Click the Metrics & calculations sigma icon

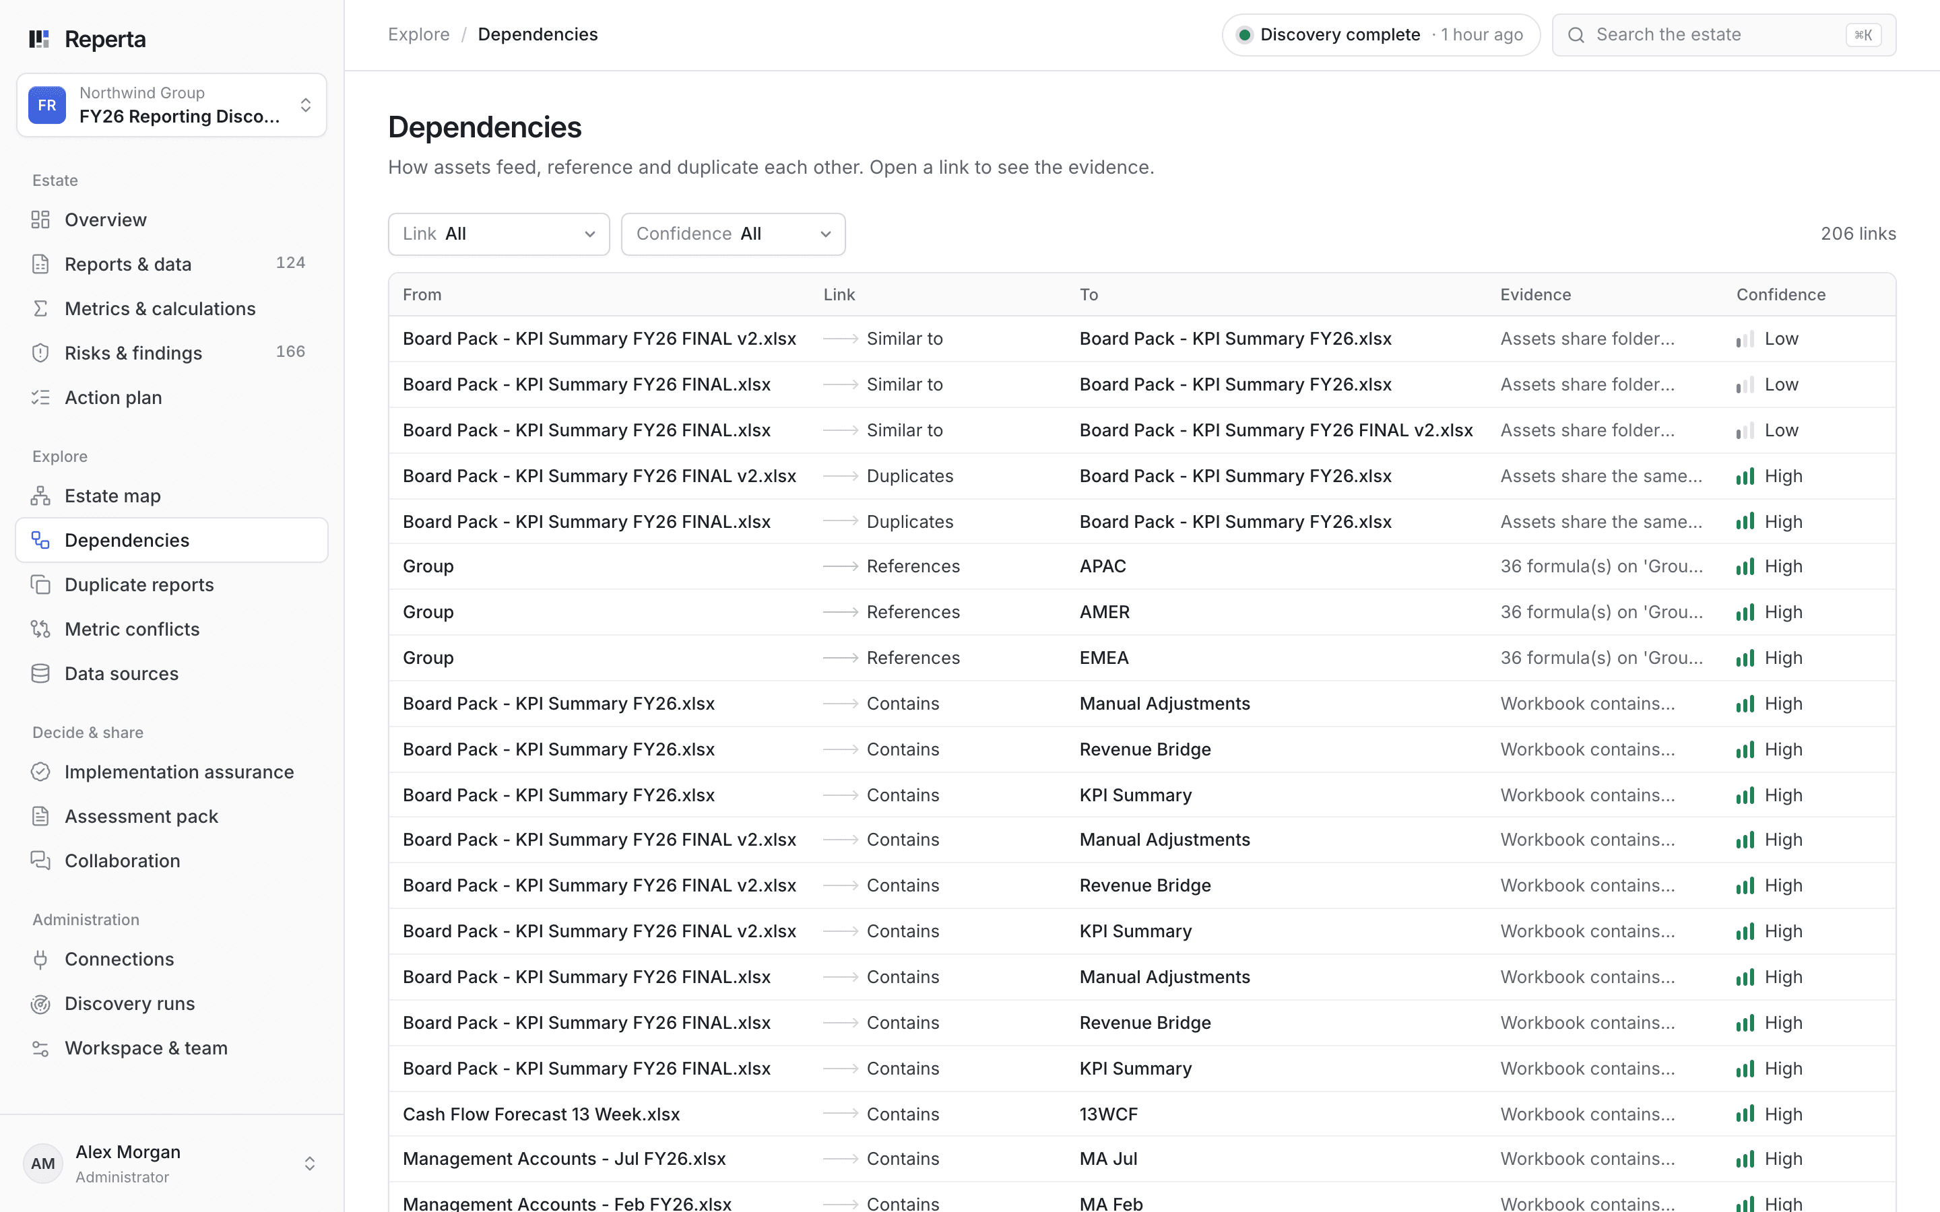(40, 308)
